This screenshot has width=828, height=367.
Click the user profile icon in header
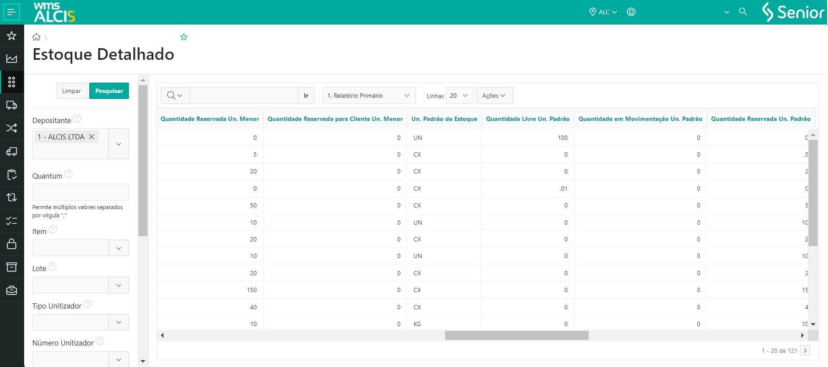coord(631,12)
